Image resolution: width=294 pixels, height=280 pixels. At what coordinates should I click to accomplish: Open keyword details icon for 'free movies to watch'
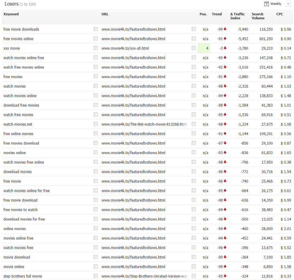coord(96,210)
